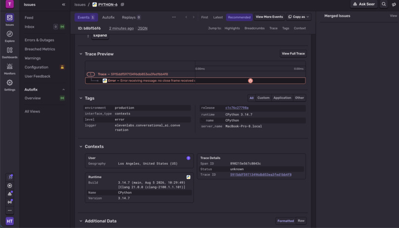Viewport: 399px width, 228px height.
Task: Click the Ask Seer button
Action: click(364, 4)
